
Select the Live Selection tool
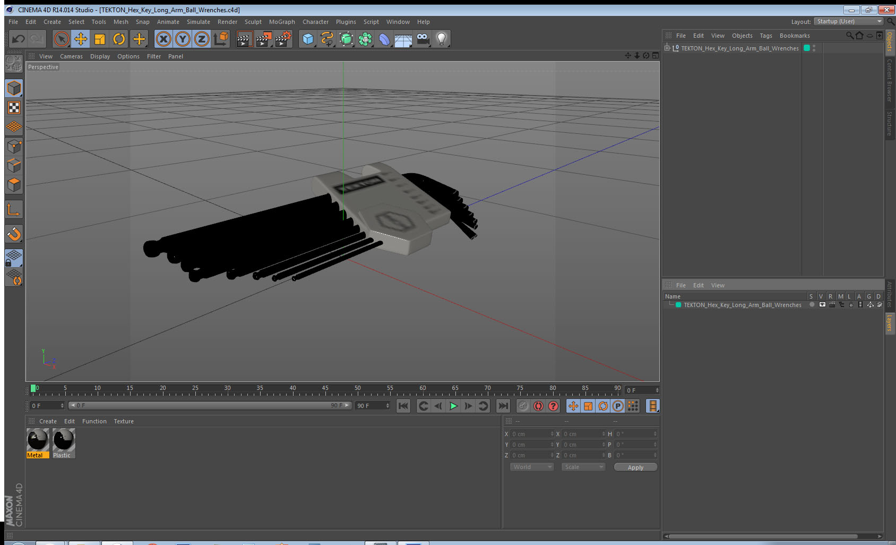(62, 39)
